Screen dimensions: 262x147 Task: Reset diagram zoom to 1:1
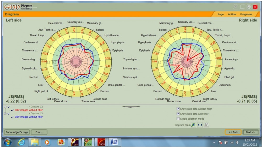pyautogui.click(x=200, y=125)
